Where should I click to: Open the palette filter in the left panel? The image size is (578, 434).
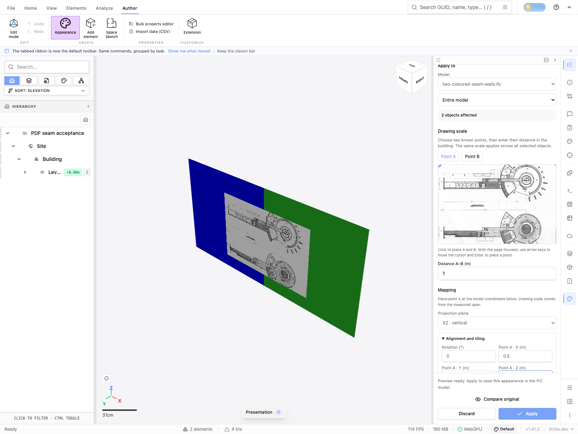tap(64, 81)
